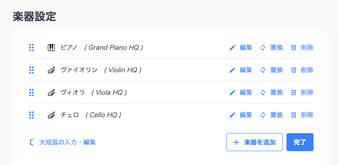This screenshot has width=338, height=165.
Task: Click the string icon beside ヴィオラ
Action: click(x=51, y=92)
